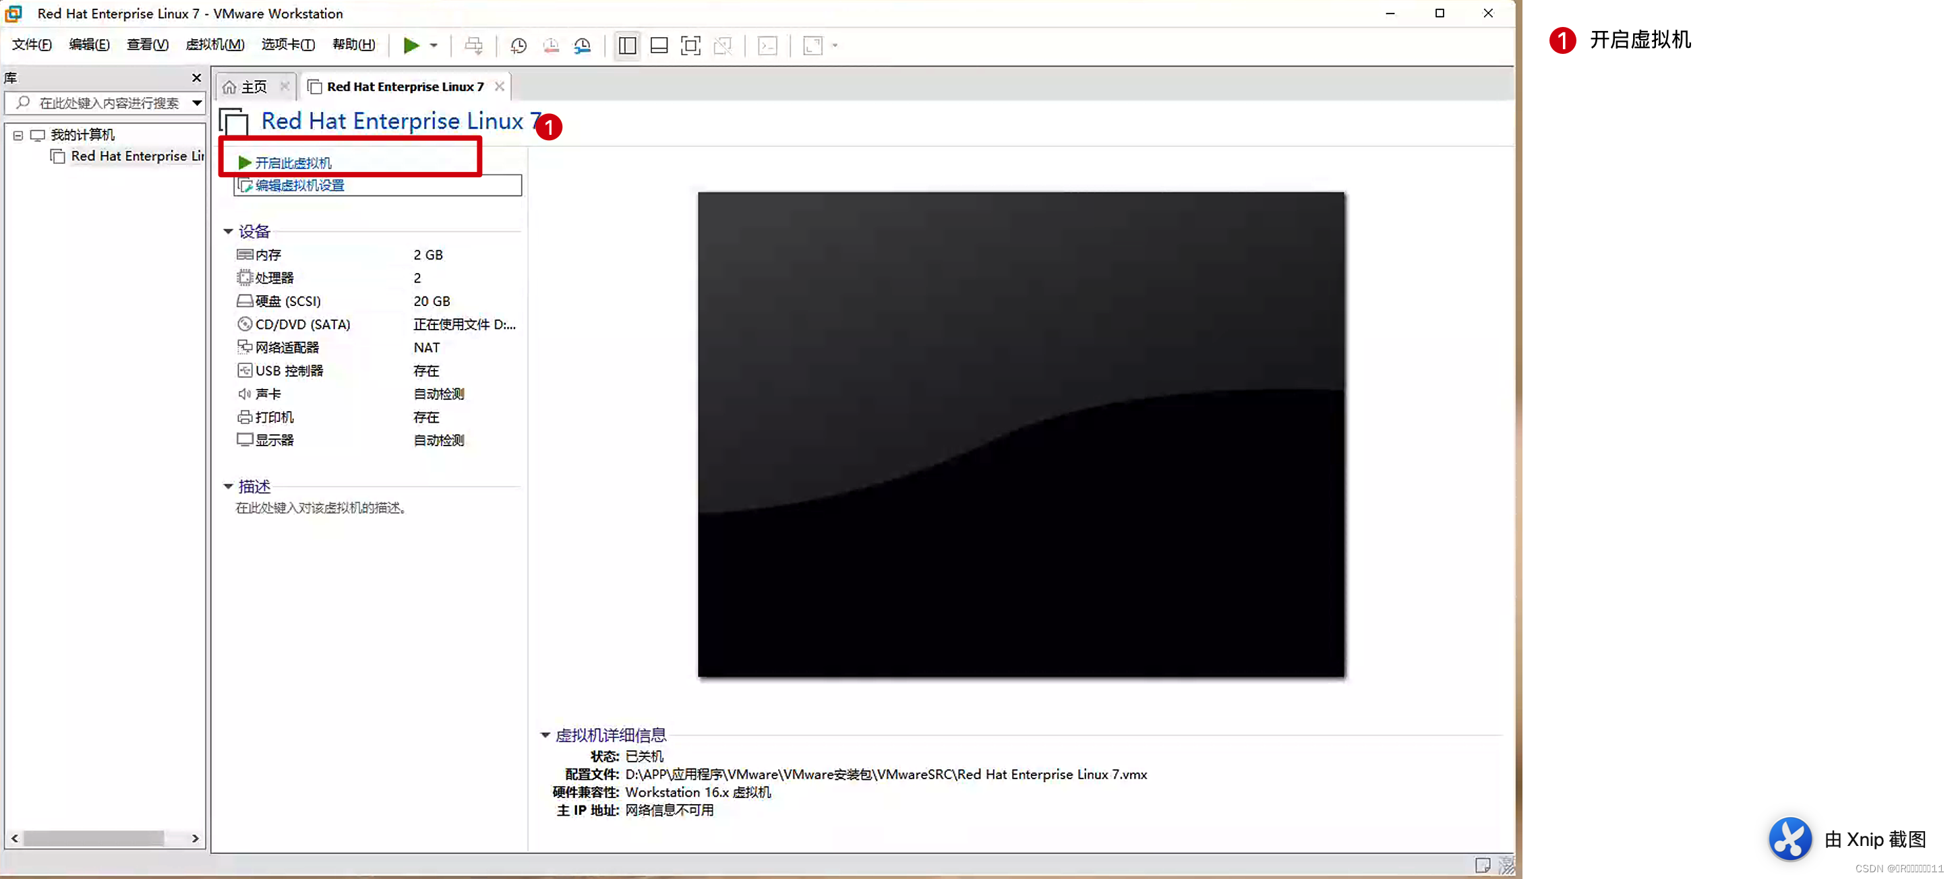Click the library panel horizontal scrollbar

pyautogui.click(x=94, y=838)
